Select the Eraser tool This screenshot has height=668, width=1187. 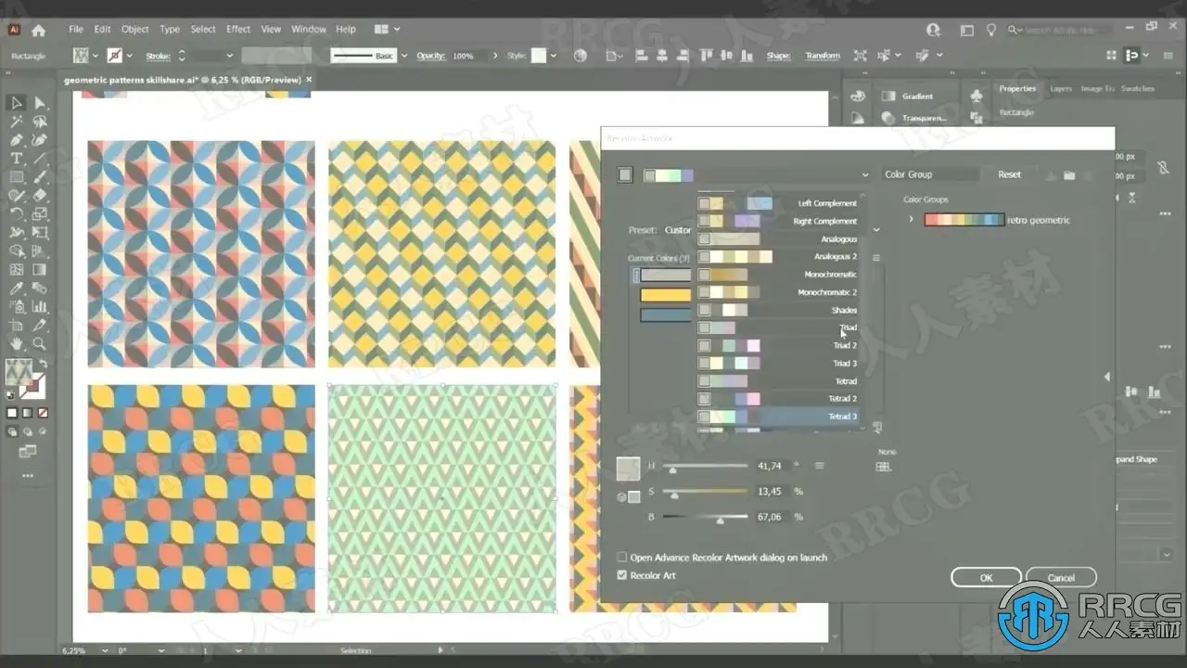point(40,196)
